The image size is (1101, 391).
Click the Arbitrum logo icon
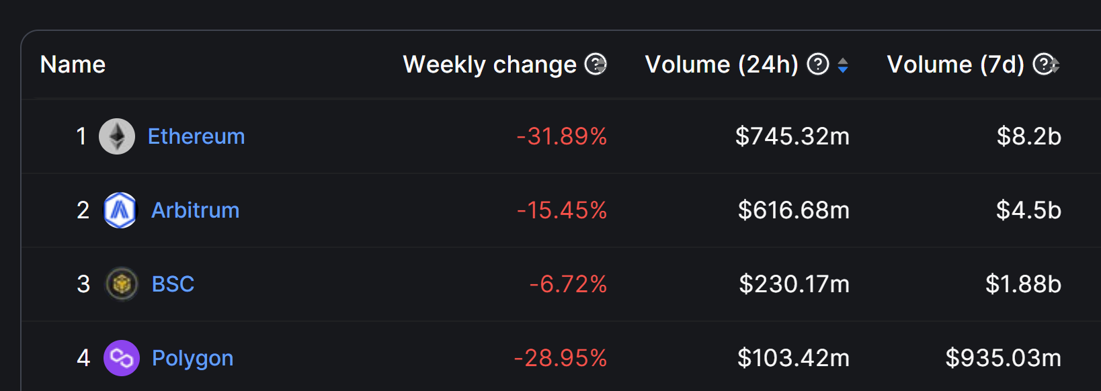coord(120,210)
